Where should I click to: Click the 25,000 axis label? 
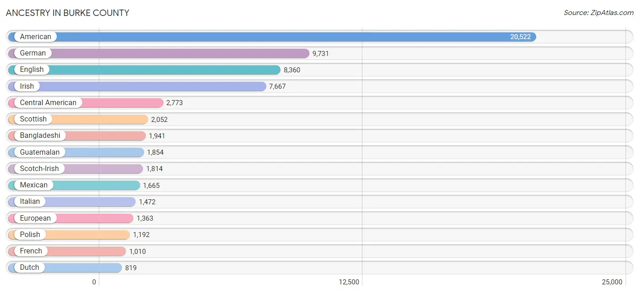click(x=612, y=282)
